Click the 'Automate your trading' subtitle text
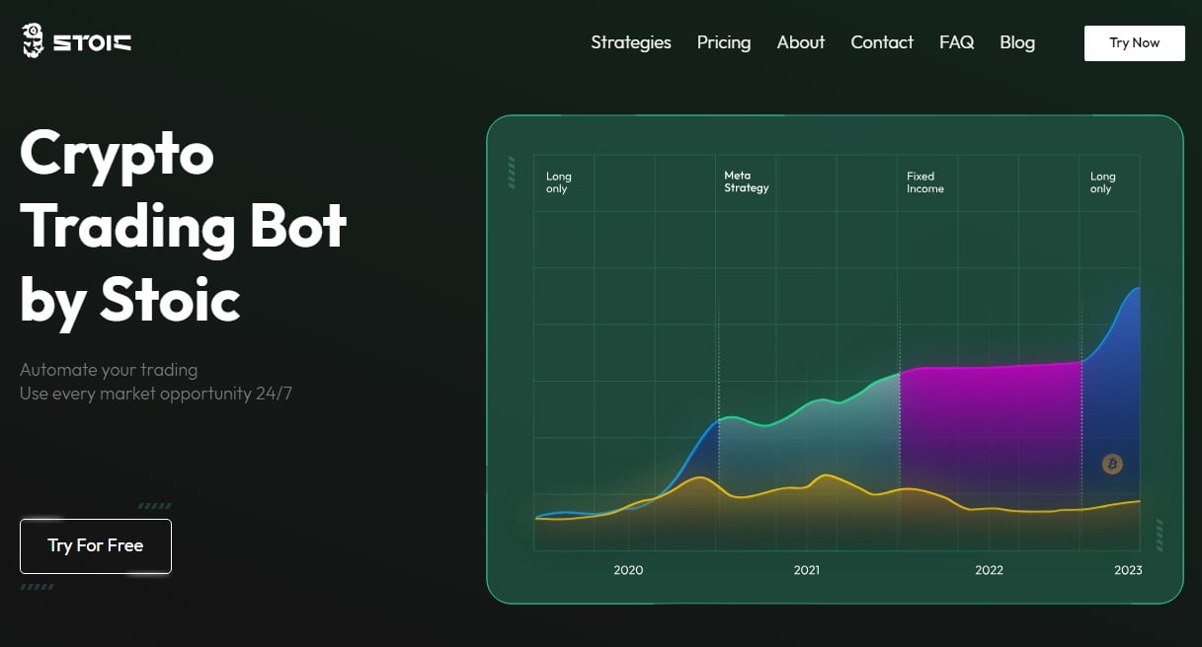The height and width of the screenshot is (647, 1202). 109,370
